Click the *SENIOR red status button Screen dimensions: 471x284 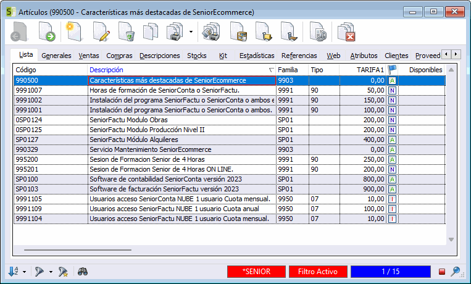(x=256, y=272)
